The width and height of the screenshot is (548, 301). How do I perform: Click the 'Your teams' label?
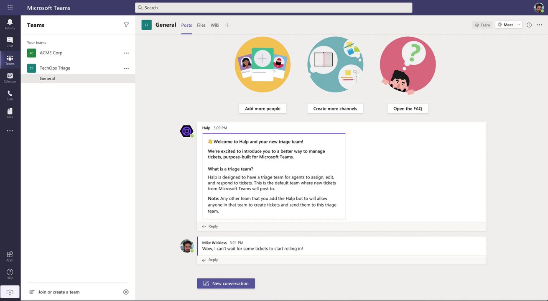pyautogui.click(x=36, y=43)
